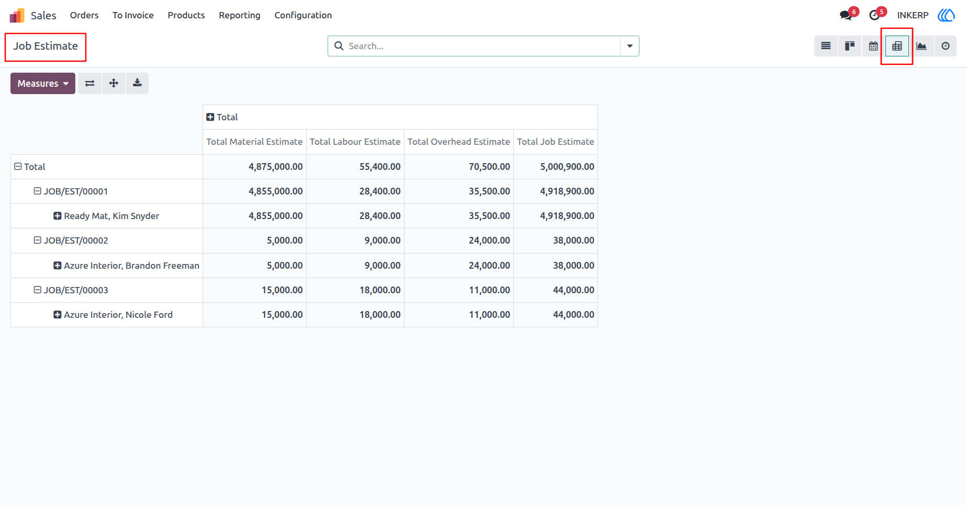Sort by Total Material Estimate column
The width and height of the screenshot is (967, 505).
click(x=254, y=142)
